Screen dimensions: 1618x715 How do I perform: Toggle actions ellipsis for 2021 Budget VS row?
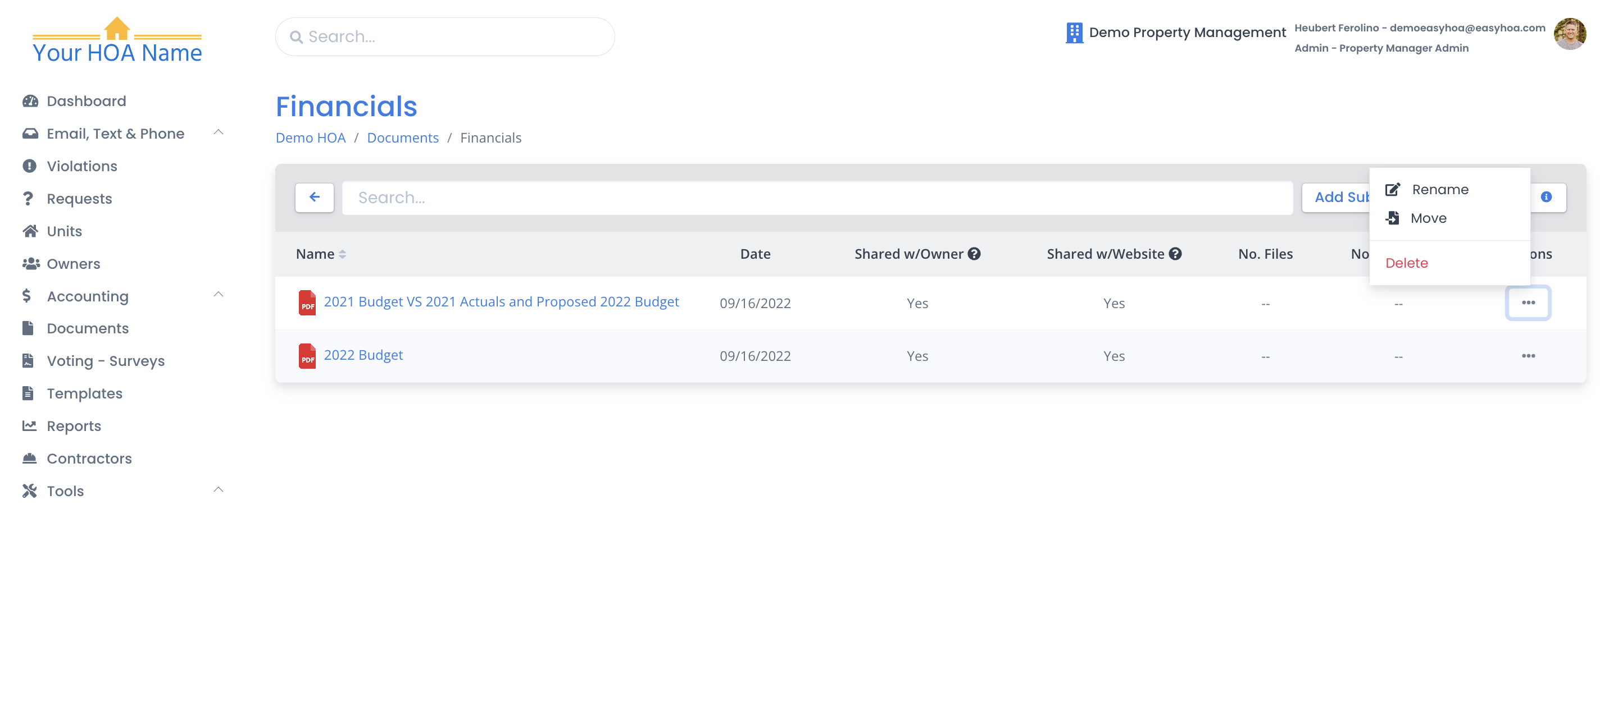(x=1528, y=303)
